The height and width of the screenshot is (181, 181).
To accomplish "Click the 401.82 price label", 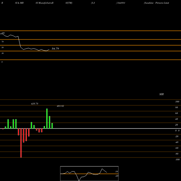I will (x=60, y=106).
